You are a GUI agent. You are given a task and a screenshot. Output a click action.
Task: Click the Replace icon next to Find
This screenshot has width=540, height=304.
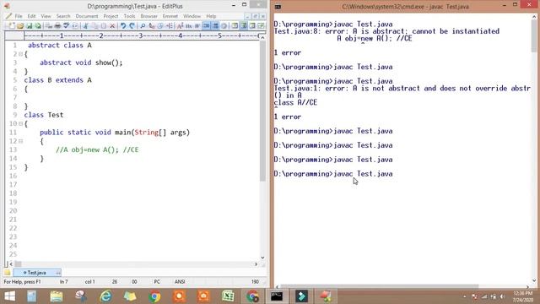coord(152,26)
